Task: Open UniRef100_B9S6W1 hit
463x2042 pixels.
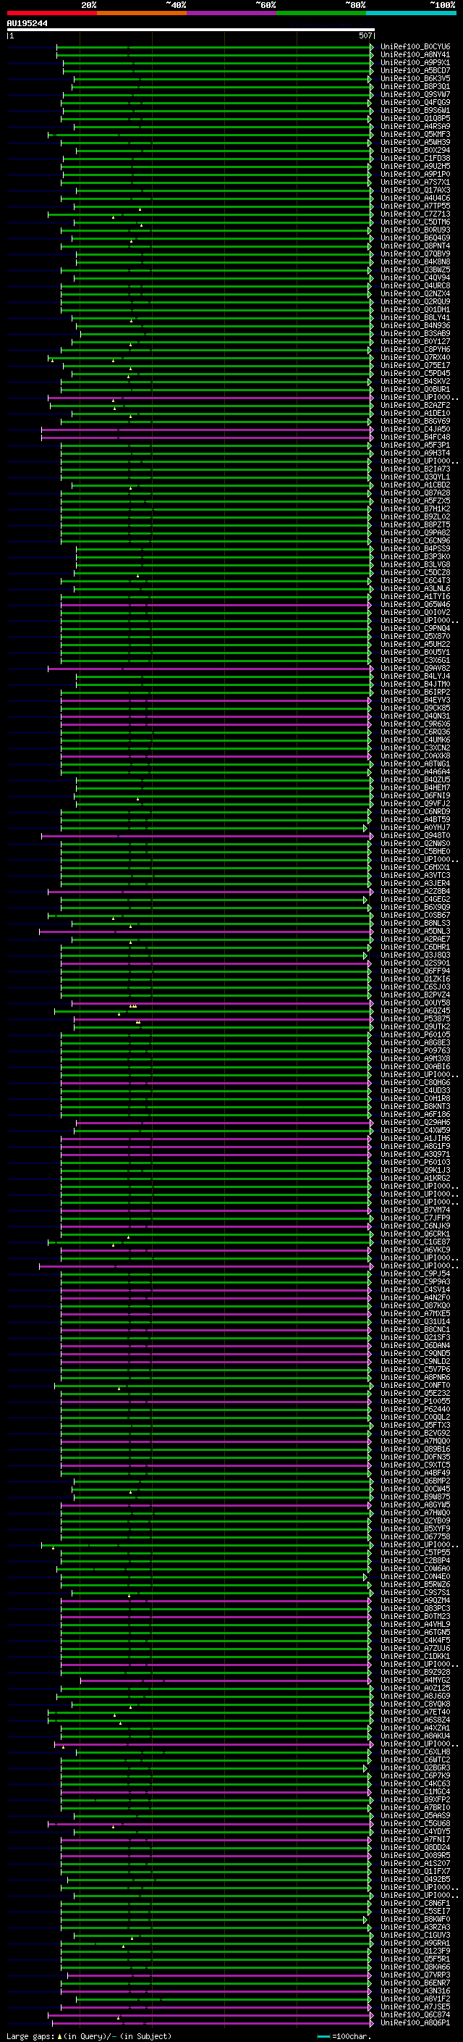Action: (415, 110)
